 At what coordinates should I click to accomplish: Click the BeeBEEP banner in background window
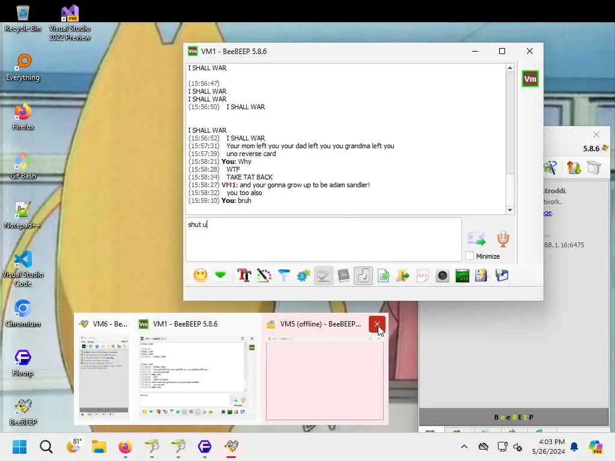tap(514, 417)
